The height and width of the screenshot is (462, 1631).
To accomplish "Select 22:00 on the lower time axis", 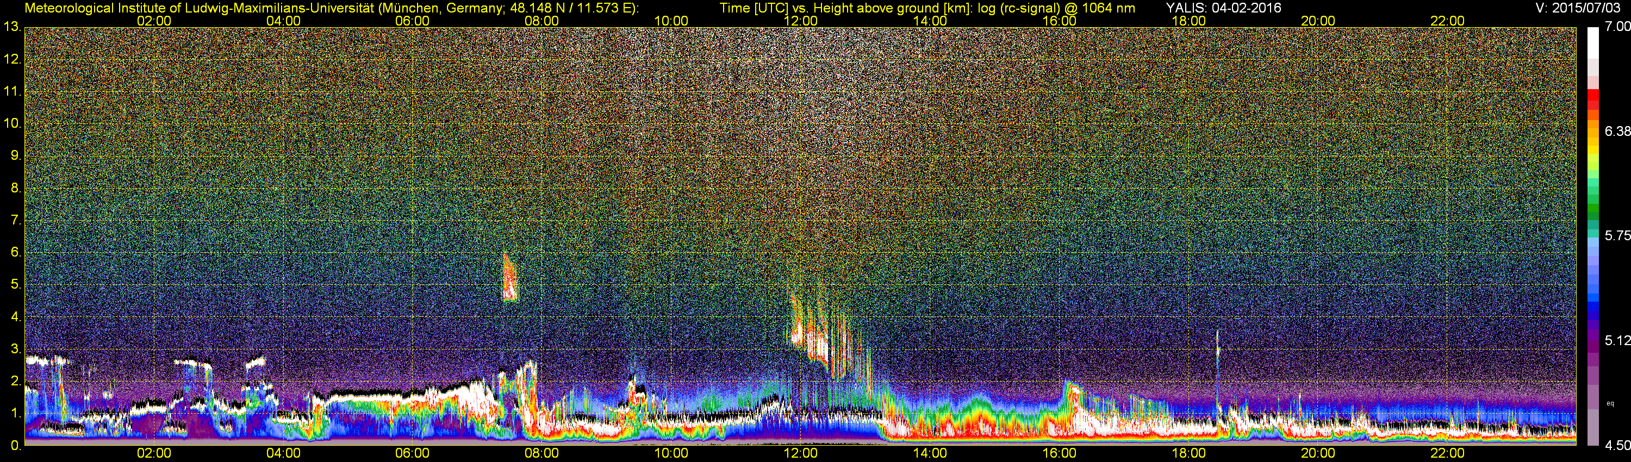I will [1447, 454].
